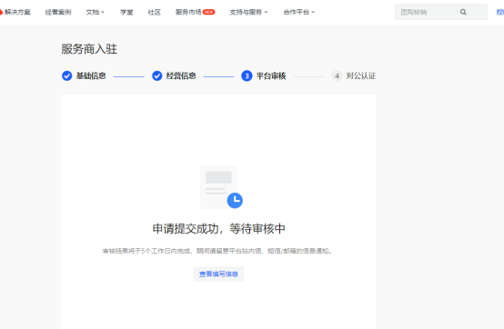Viewport: 504px width, 329px height.
Task: Go to the 社区 nav item
Action: pyautogui.click(x=155, y=12)
